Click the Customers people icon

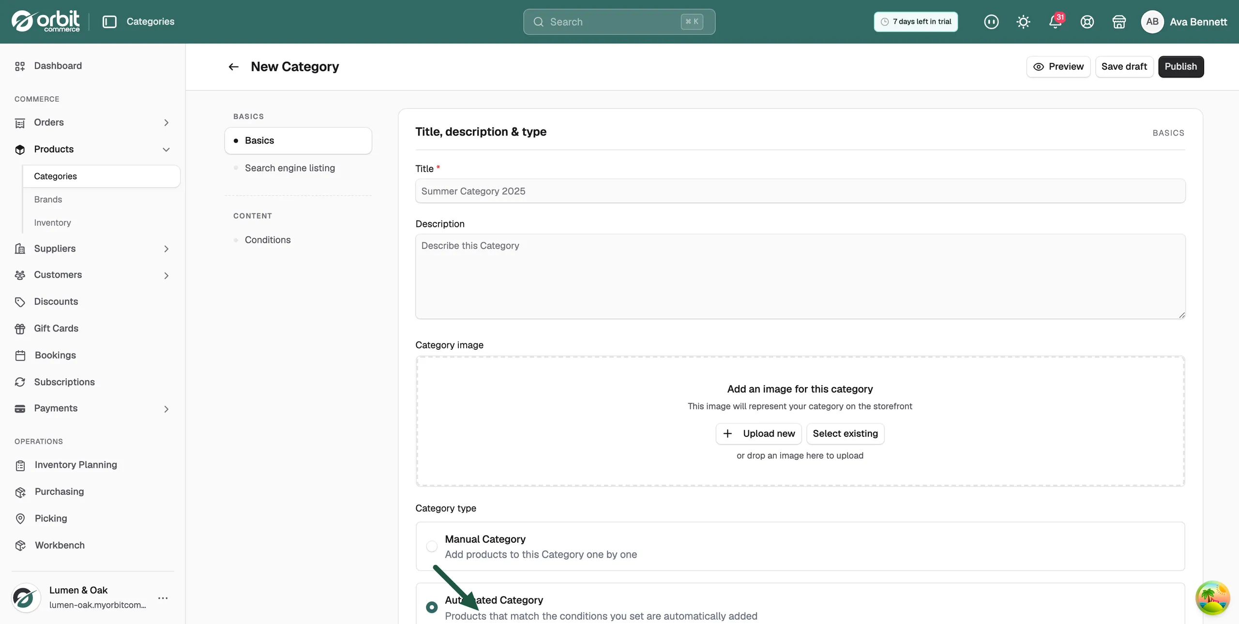(20, 275)
